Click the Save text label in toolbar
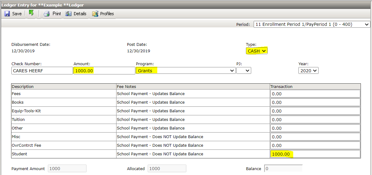Screen dimensions: 372x175 (17, 14)
